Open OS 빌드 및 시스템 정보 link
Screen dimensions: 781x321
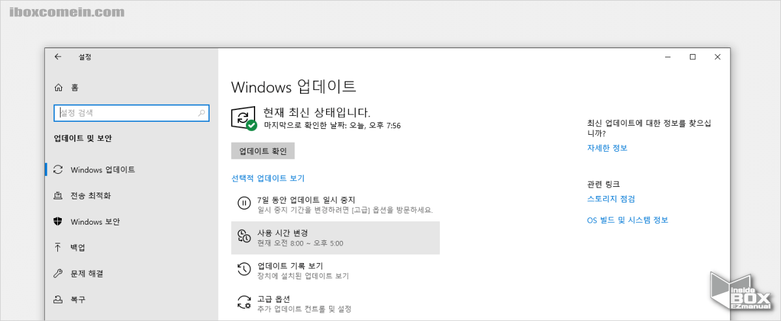(x=627, y=220)
